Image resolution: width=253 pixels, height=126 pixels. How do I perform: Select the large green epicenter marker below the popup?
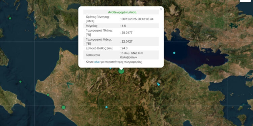tap(121, 71)
